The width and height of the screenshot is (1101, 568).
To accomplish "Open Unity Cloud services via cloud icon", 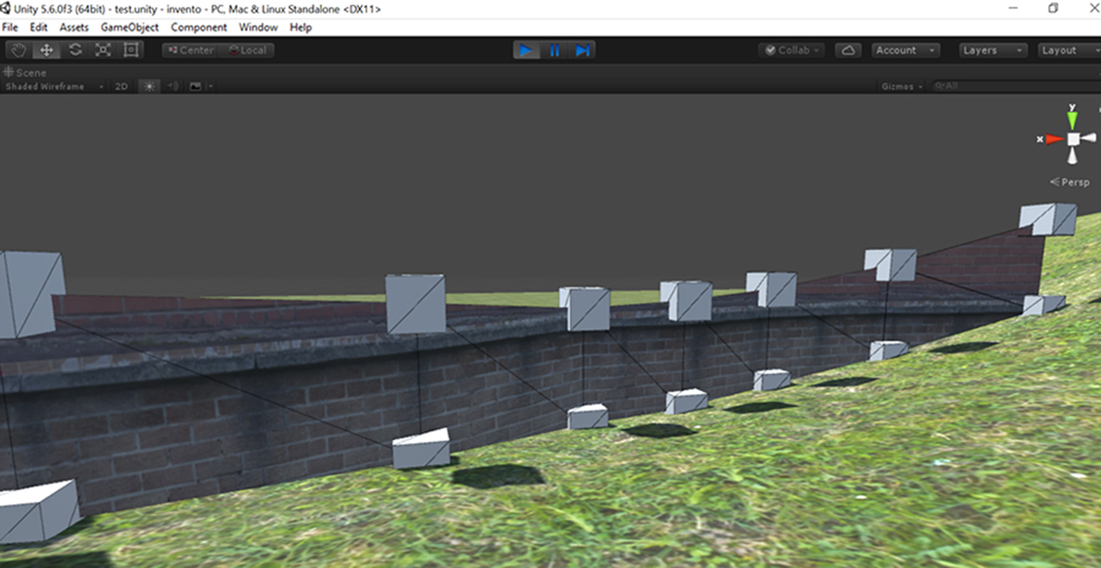I will coord(848,51).
